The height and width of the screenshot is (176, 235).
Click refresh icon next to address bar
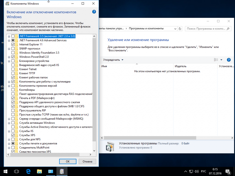180,28
